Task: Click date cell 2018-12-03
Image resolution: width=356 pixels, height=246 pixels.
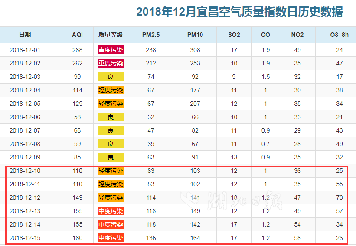Action: [x=25, y=77]
